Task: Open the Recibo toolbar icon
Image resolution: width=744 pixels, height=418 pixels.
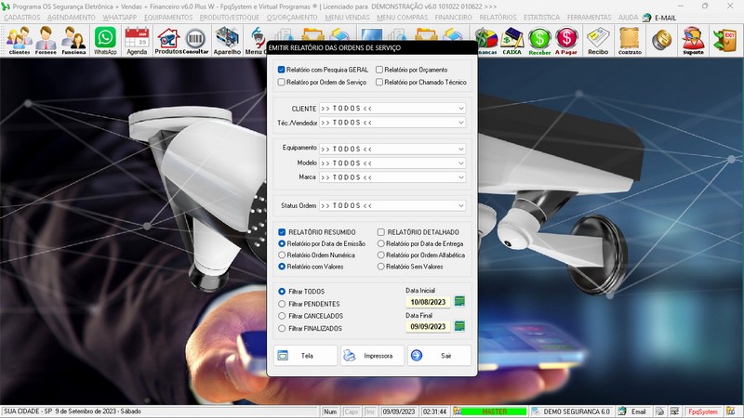Action: coord(598,39)
